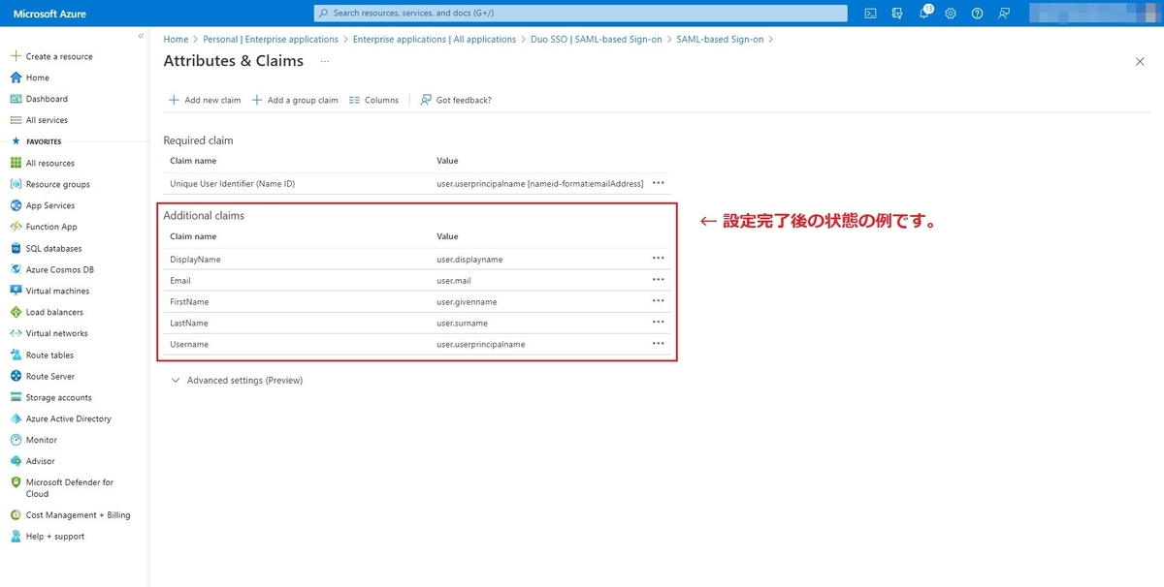Open the LastName claim row
Viewport: 1164px width, 587px height.
point(416,323)
